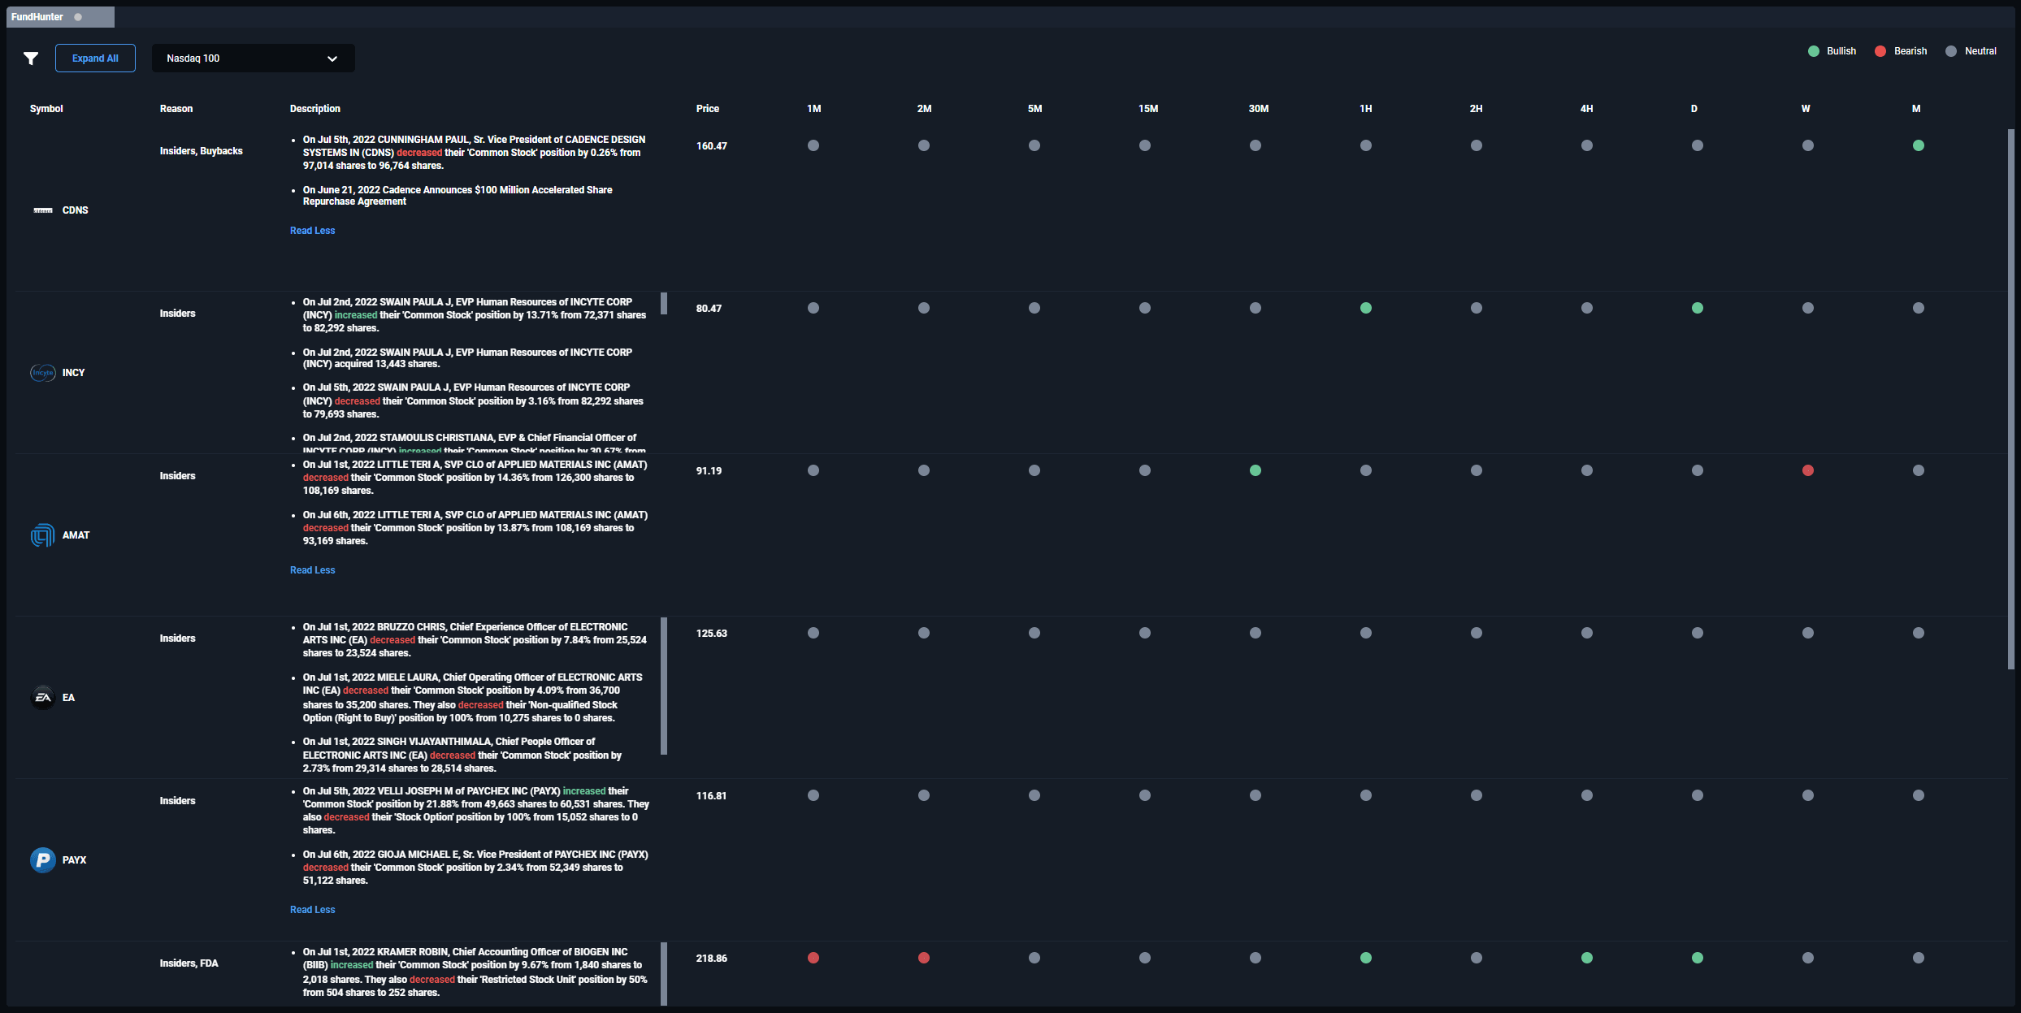The height and width of the screenshot is (1013, 2021).
Task: Click the AMAT price 91.19
Action: (709, 471)
